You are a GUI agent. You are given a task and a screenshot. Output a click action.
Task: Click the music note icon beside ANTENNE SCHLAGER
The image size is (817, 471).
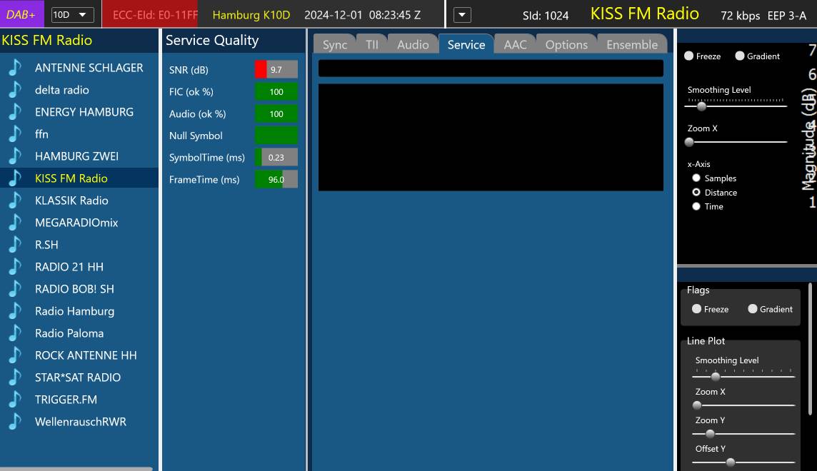(x=15, y=68)
